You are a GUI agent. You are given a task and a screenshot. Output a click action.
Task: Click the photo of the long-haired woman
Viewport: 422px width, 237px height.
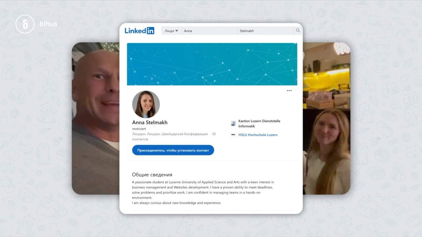(x=326, y=151)
